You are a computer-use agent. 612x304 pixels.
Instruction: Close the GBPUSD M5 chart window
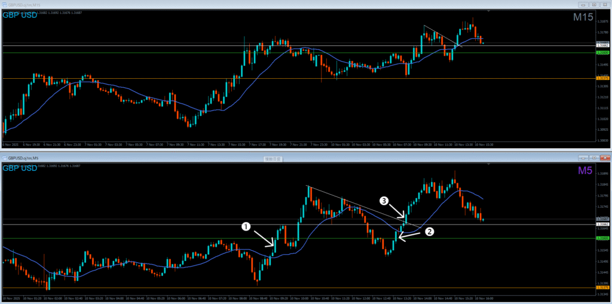click(605, 158)
